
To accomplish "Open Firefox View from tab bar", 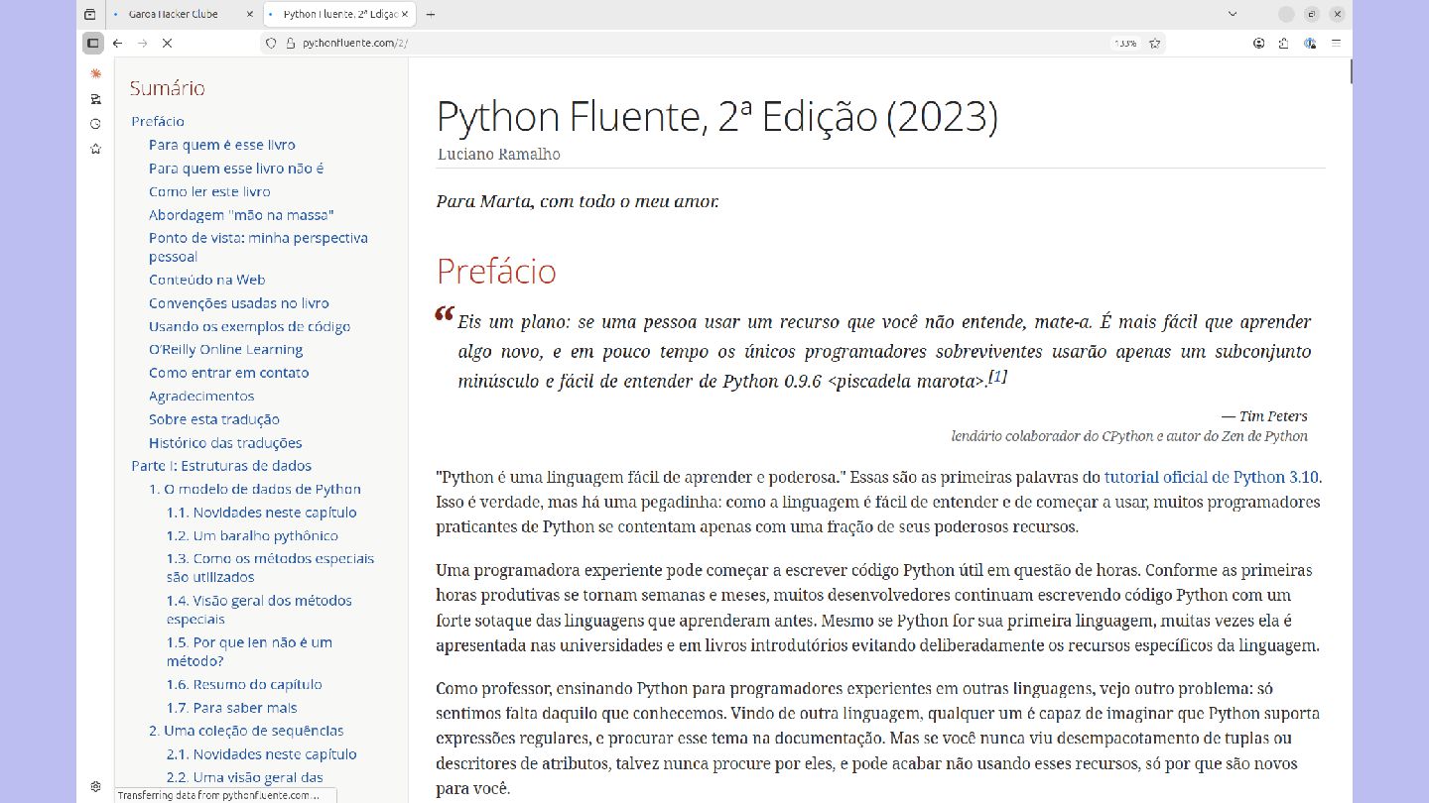I will coord(90,15).
